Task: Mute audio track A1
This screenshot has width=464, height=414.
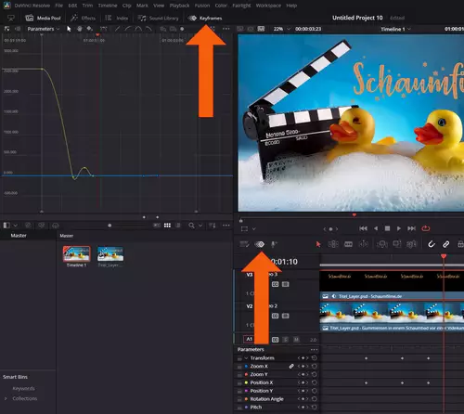Action: (296, 340)
